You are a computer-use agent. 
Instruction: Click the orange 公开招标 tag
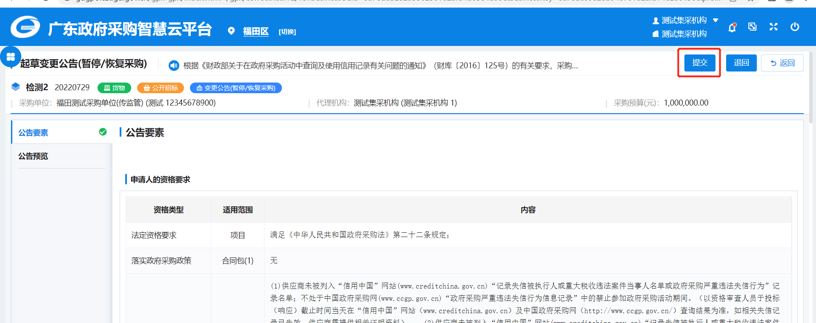coord(161,88)
